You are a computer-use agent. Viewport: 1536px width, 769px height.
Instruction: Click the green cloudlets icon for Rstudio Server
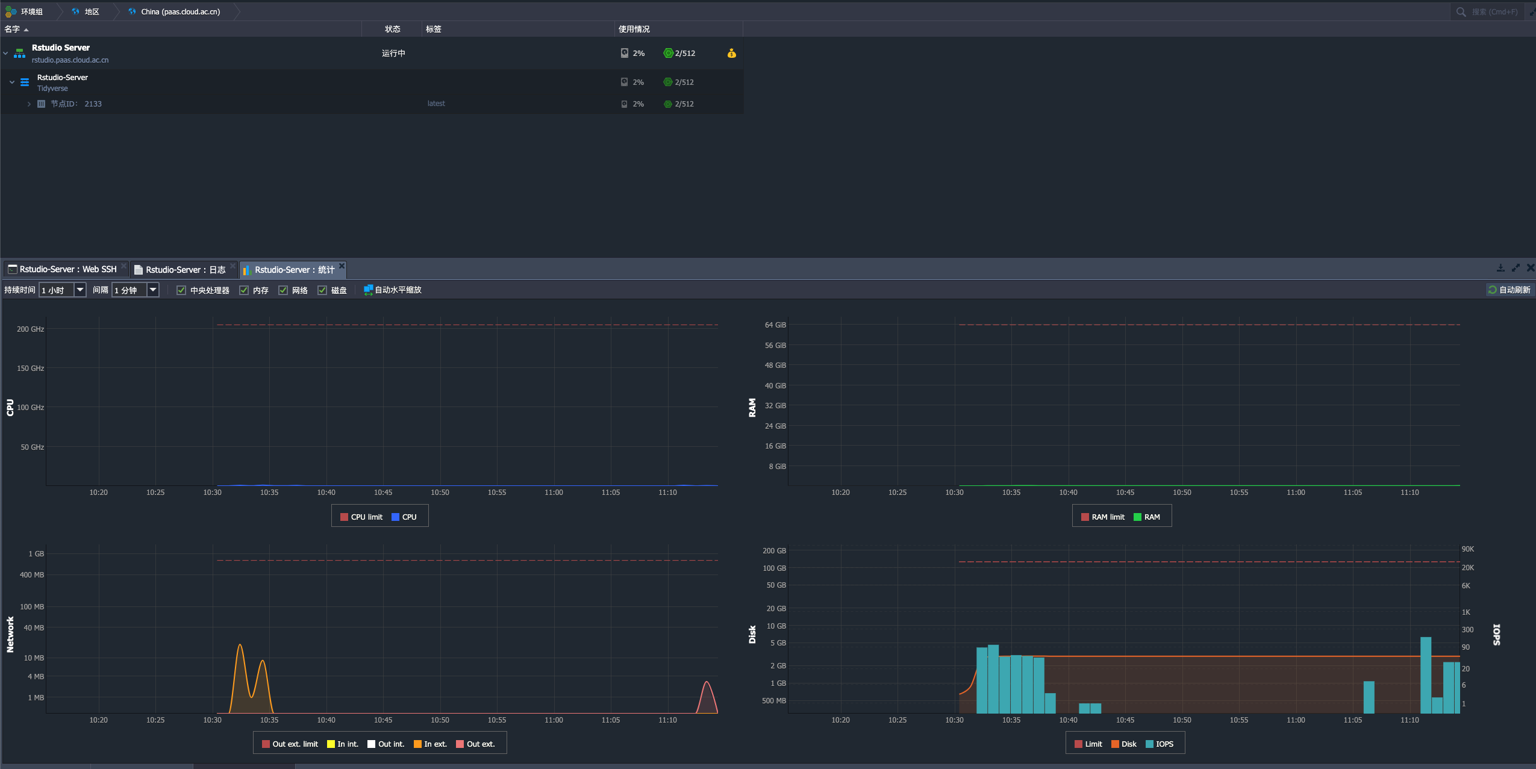tap(667, 53)
